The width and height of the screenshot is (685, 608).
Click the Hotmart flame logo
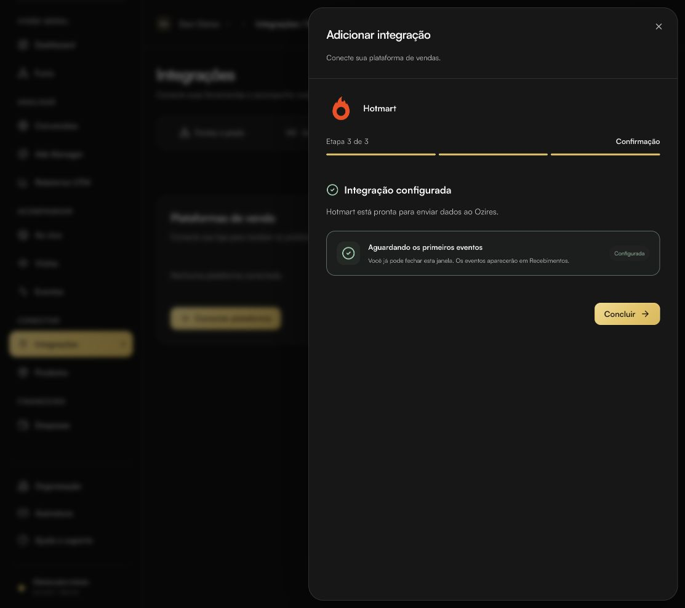click(x=341, y=108)
